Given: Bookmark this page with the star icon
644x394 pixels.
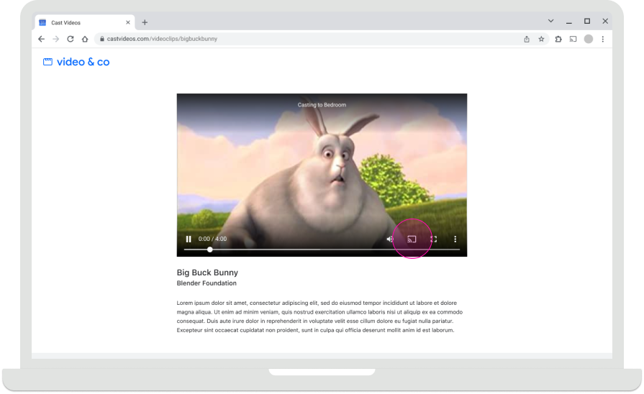Looking at the screenshot, I should click(x=541, y=39).
